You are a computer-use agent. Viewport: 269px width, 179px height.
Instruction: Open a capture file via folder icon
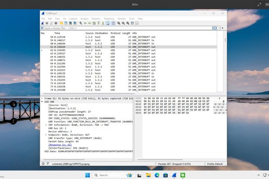[61, 23]
